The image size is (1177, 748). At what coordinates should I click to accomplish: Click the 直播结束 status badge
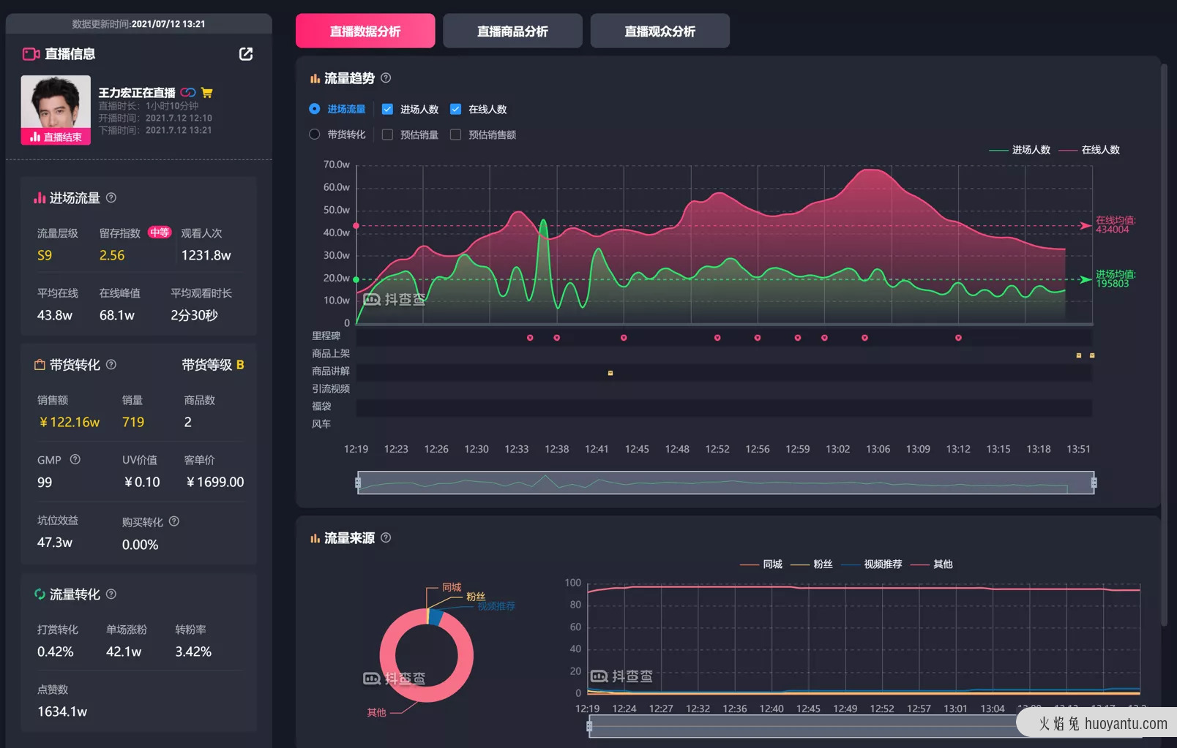pyautogui.click(x=56, y=137)
